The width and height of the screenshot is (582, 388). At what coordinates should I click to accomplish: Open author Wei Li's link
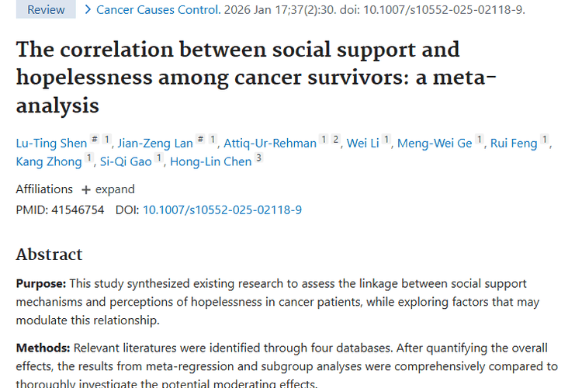(x=362, y=143)
